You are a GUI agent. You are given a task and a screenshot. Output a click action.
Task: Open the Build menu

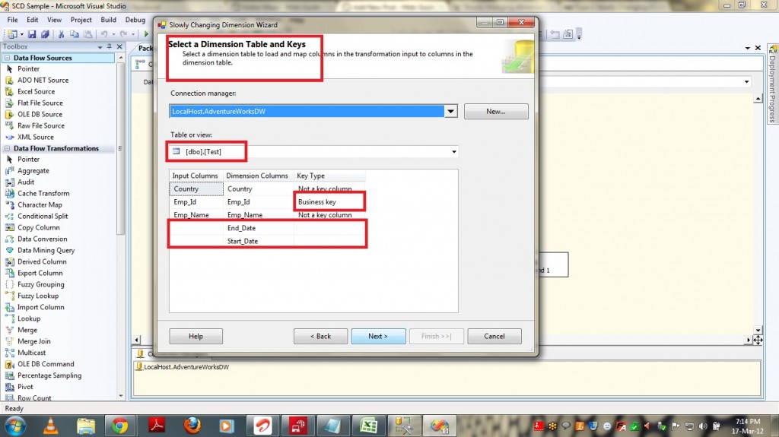[109, 20]
